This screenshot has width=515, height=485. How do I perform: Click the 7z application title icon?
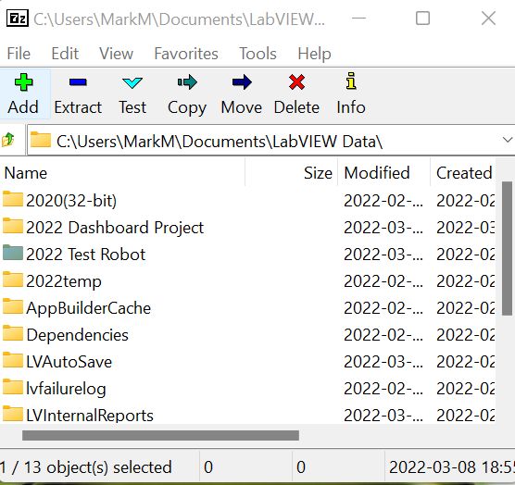tap(18, 19)
